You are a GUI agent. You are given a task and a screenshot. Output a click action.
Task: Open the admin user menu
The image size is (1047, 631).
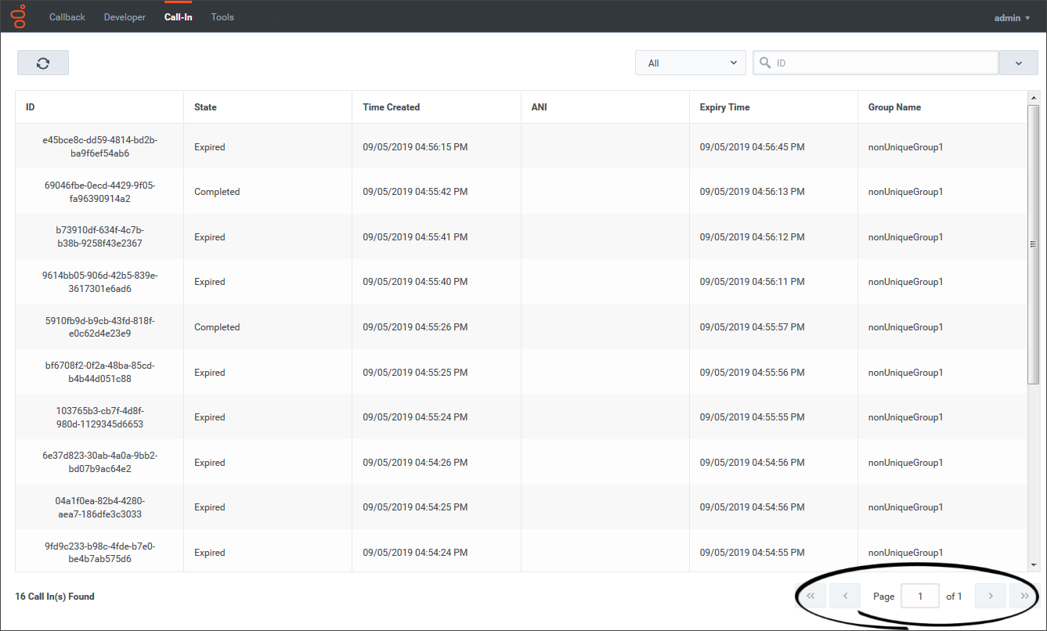click(1011, 17)
